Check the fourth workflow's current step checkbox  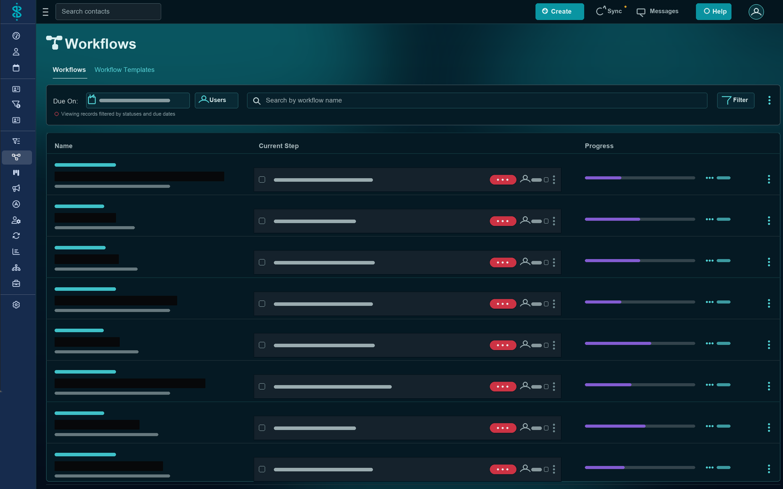[x=262, y=304]
